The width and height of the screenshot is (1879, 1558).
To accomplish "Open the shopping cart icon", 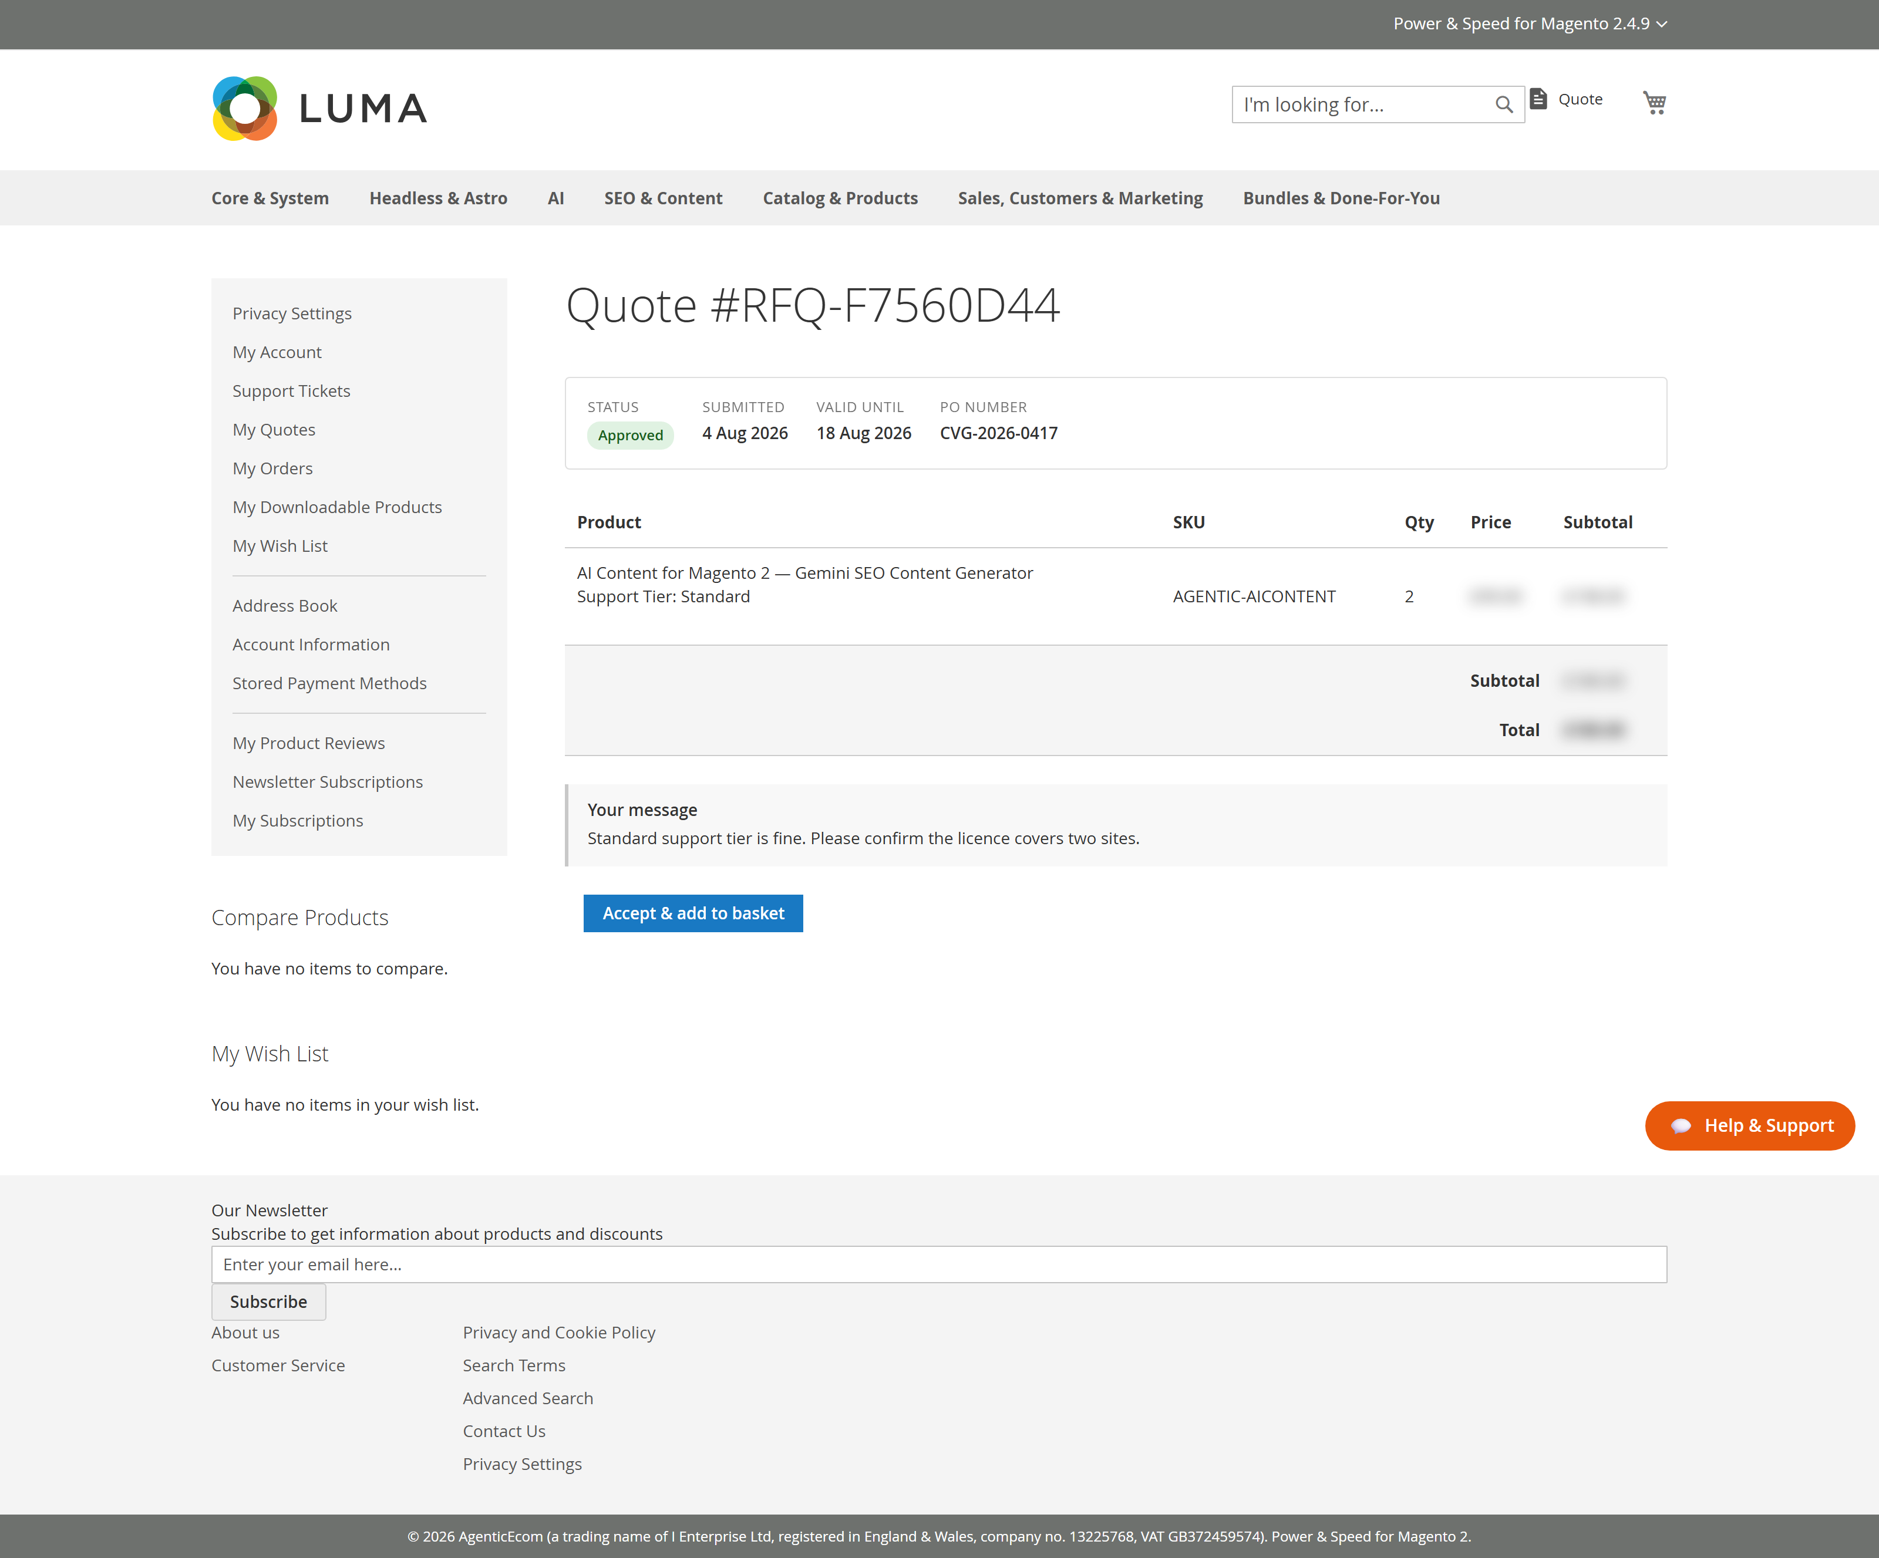I will click(1655, 102).
